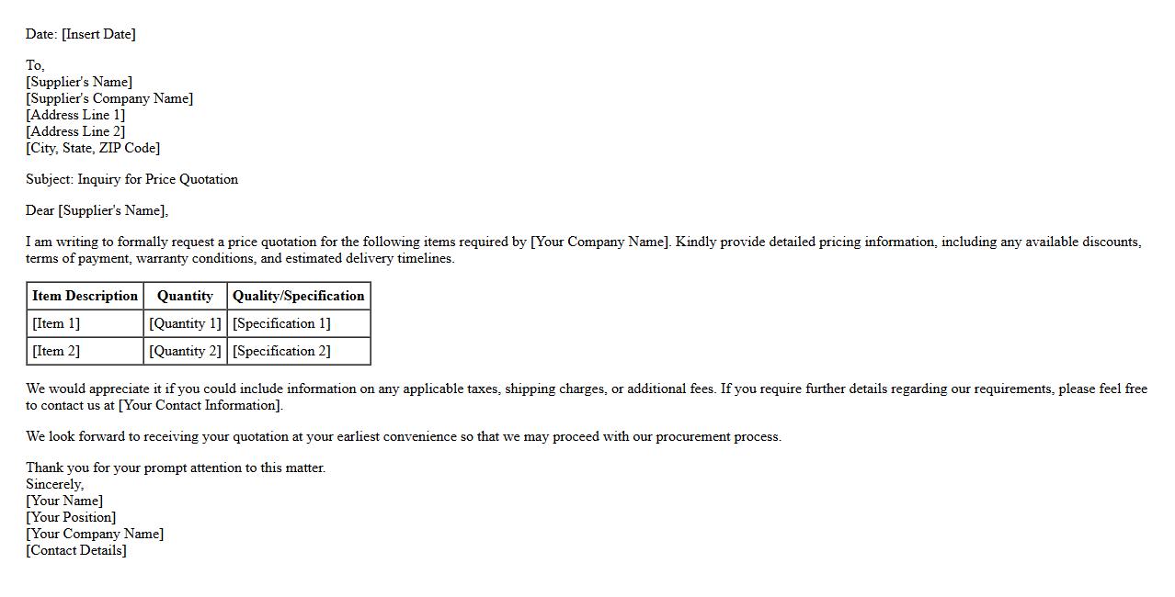Click the "Dear [Supplier's Name]," salutation

97,210
